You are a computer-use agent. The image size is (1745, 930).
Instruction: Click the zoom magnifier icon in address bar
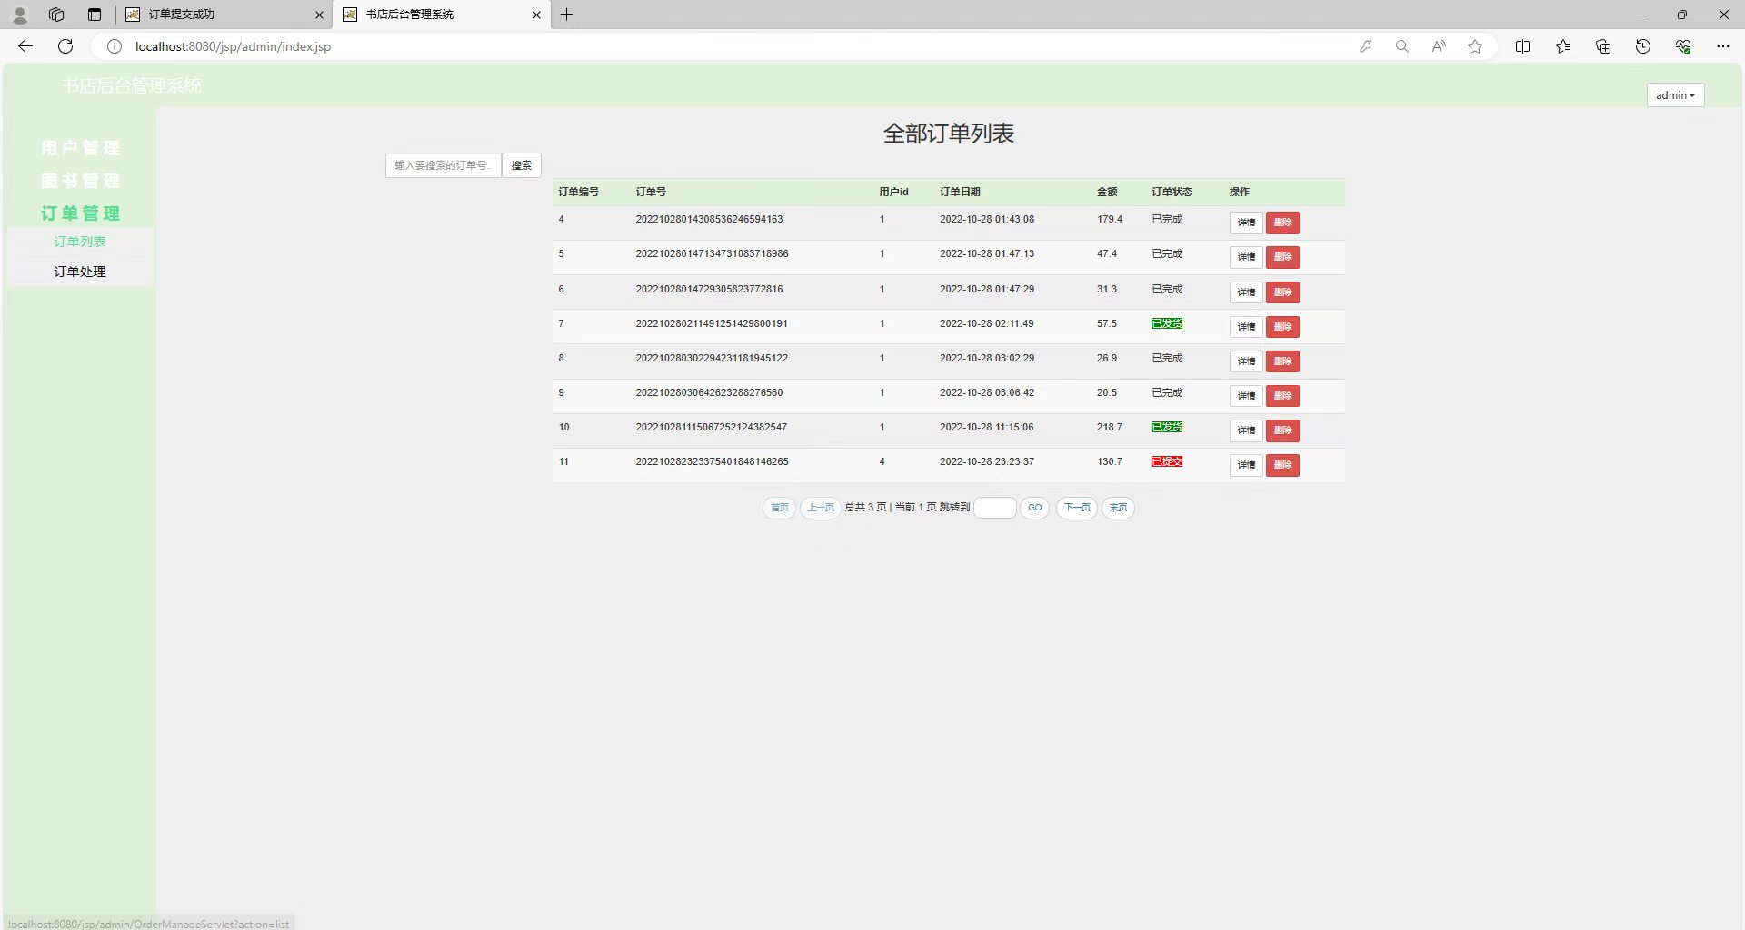pyautogui.click(x=1402, y=46)
